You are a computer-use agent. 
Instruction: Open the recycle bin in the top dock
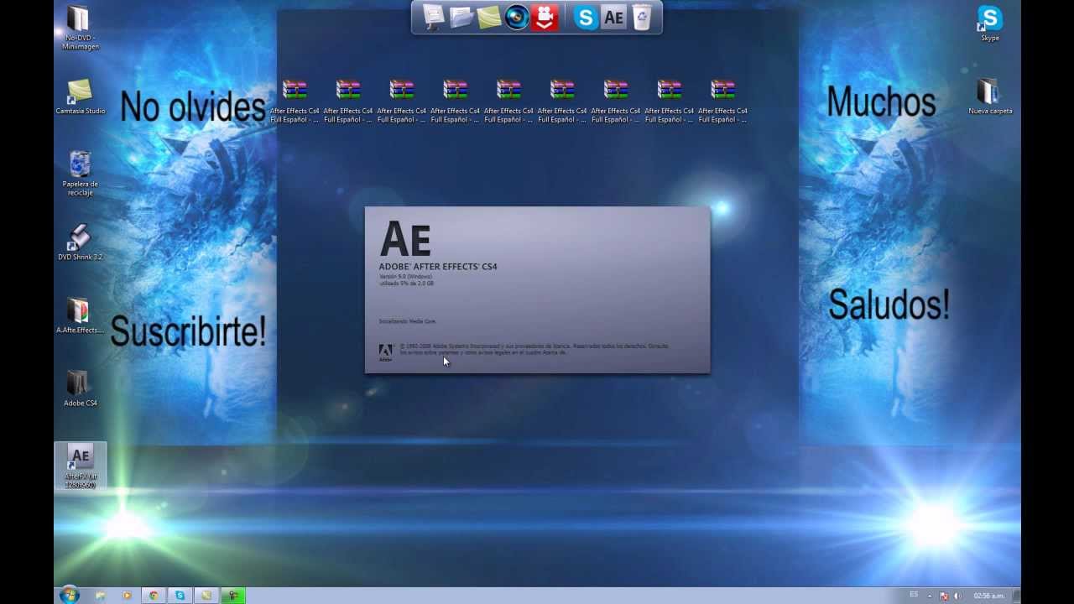641,17
